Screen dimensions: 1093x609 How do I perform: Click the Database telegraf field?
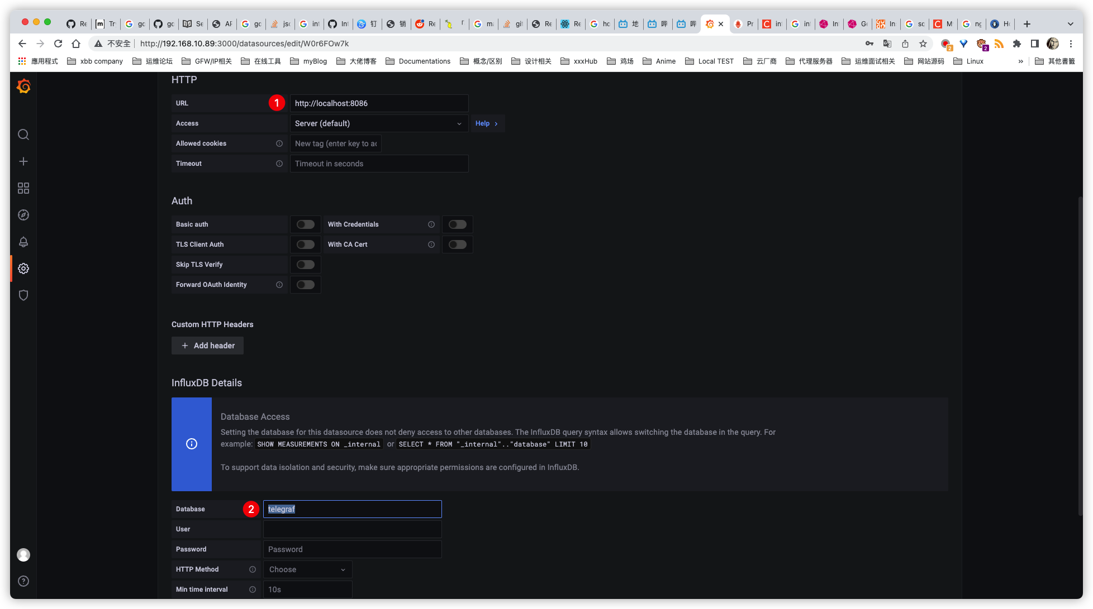pyautogui.click(x=352, y=509)
